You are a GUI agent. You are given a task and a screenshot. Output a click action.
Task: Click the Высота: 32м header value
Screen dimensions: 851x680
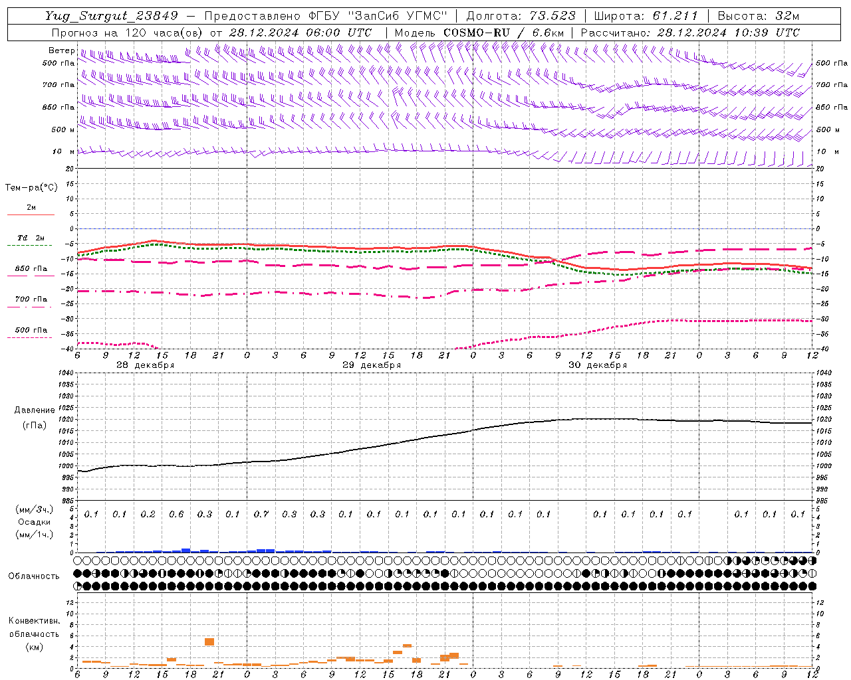(x=758, y=16)
